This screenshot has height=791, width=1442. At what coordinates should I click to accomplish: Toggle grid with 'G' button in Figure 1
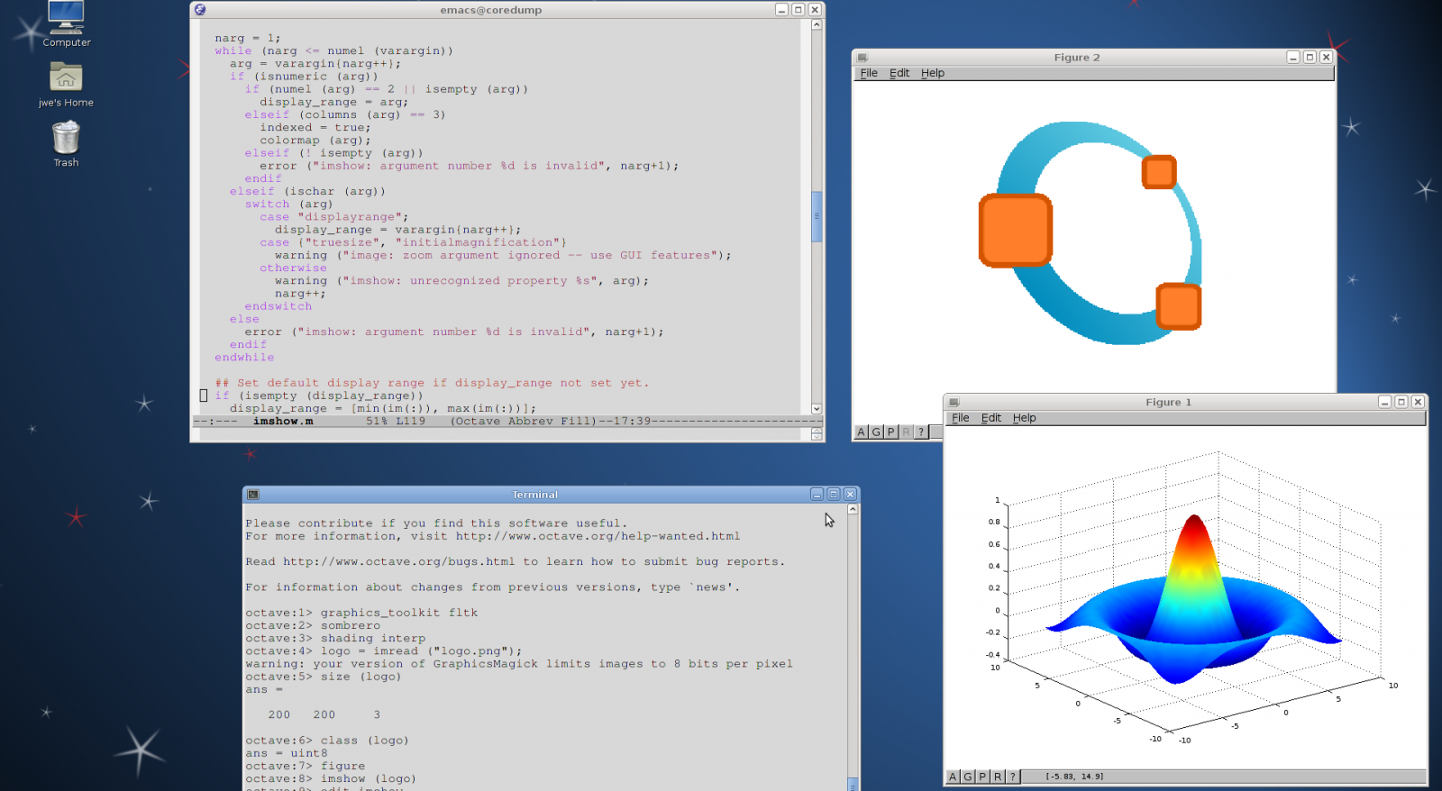968,777
